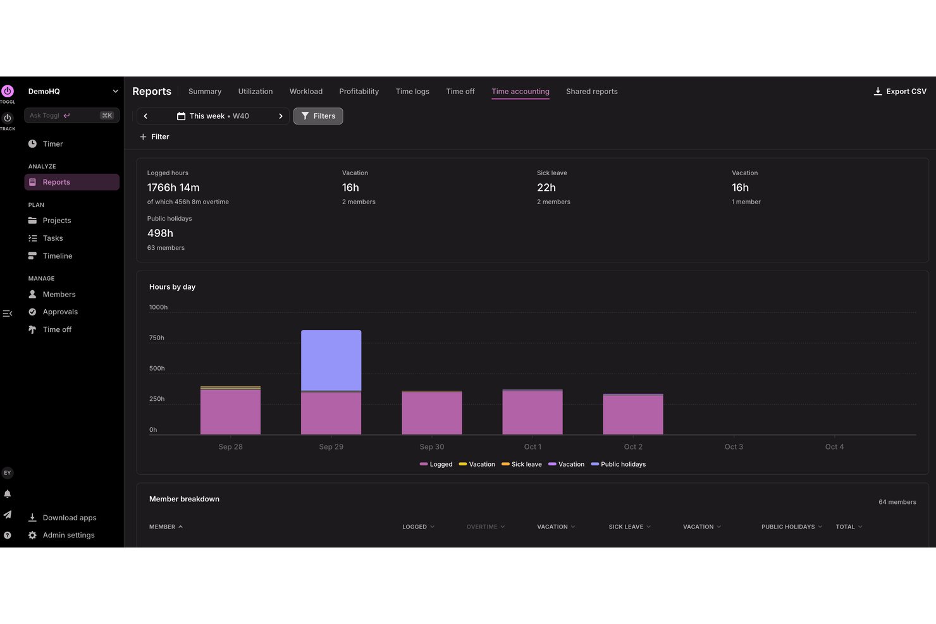Click the Toggl logo icon
936x624 pixels.
[8, 91]
